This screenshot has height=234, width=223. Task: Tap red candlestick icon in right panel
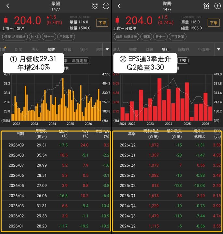[117, 20]
